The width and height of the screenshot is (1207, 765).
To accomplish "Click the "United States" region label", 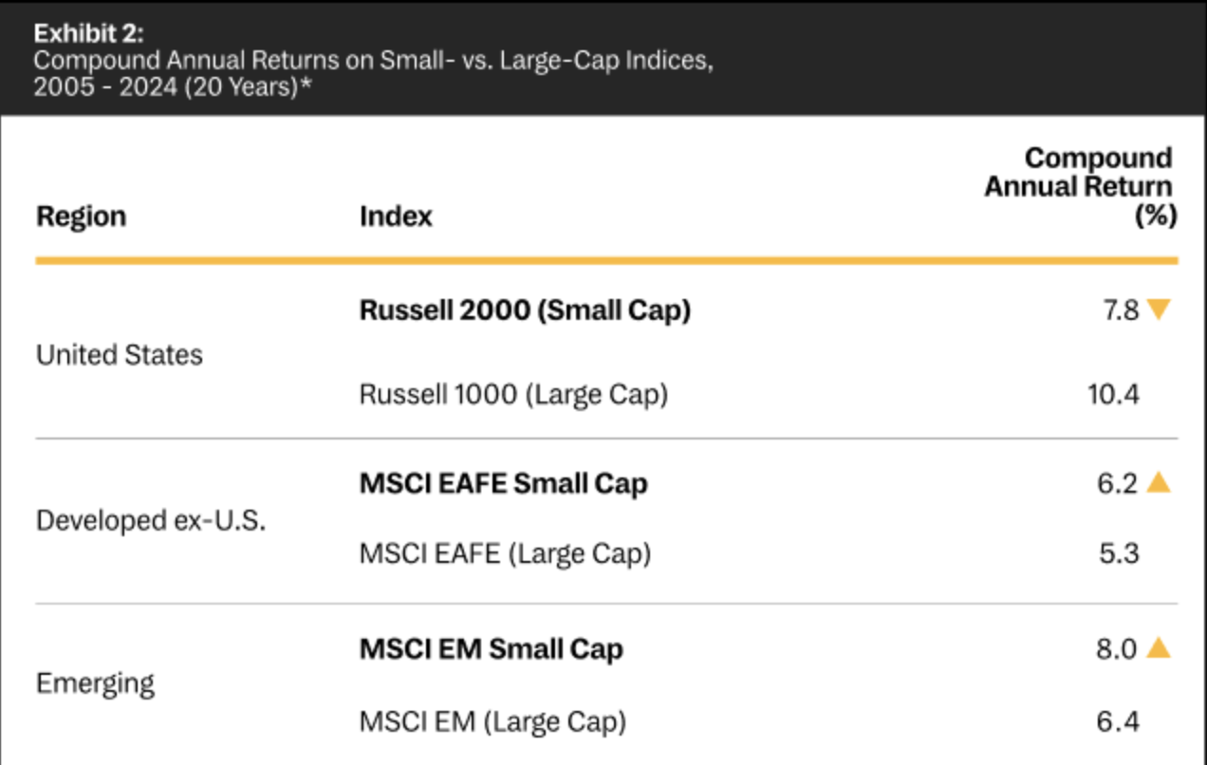I will pyautogui.click(x=120, y=355).
